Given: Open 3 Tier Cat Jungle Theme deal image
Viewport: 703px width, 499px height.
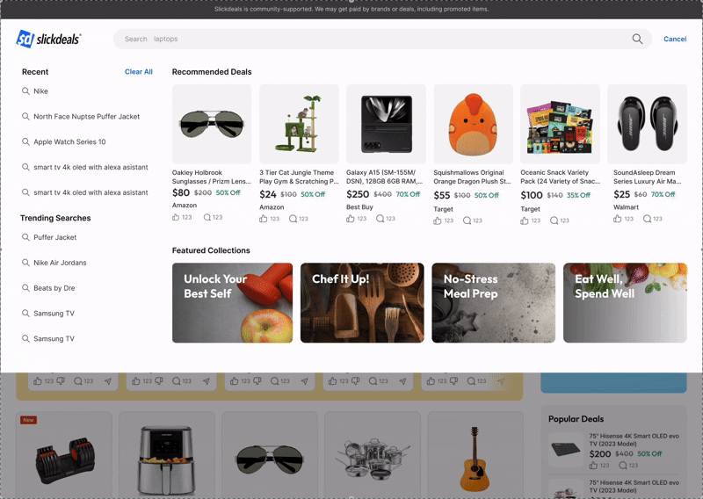Looking at the screenshot, I should [x=299, y=124].
